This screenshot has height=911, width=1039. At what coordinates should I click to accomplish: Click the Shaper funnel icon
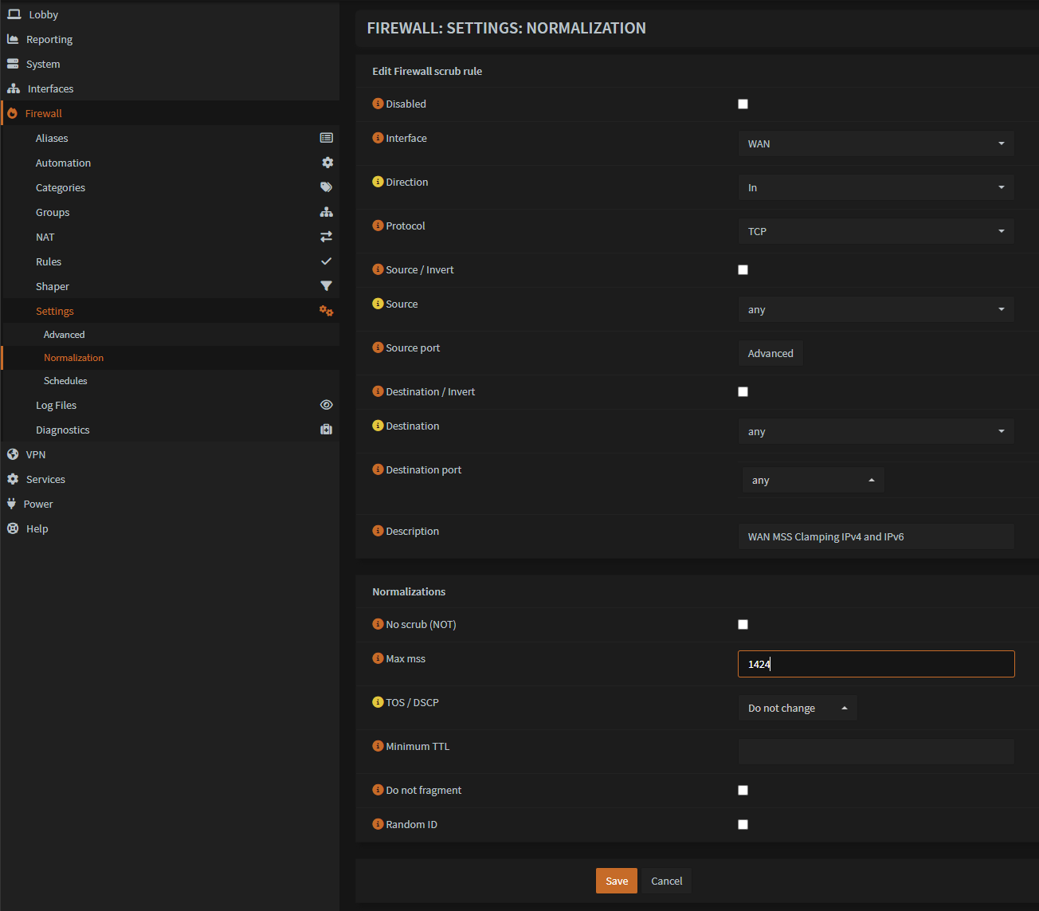pyautogui.click(x=326, y=286)
